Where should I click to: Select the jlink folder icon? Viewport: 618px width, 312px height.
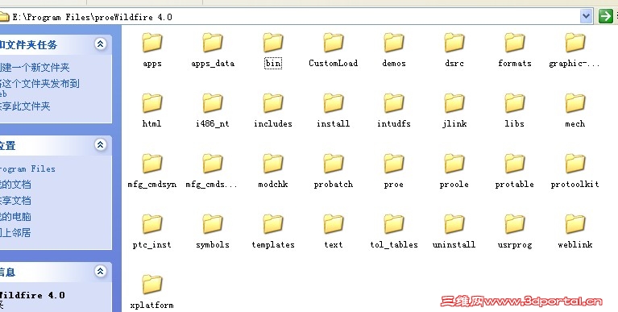coord(454,103)
